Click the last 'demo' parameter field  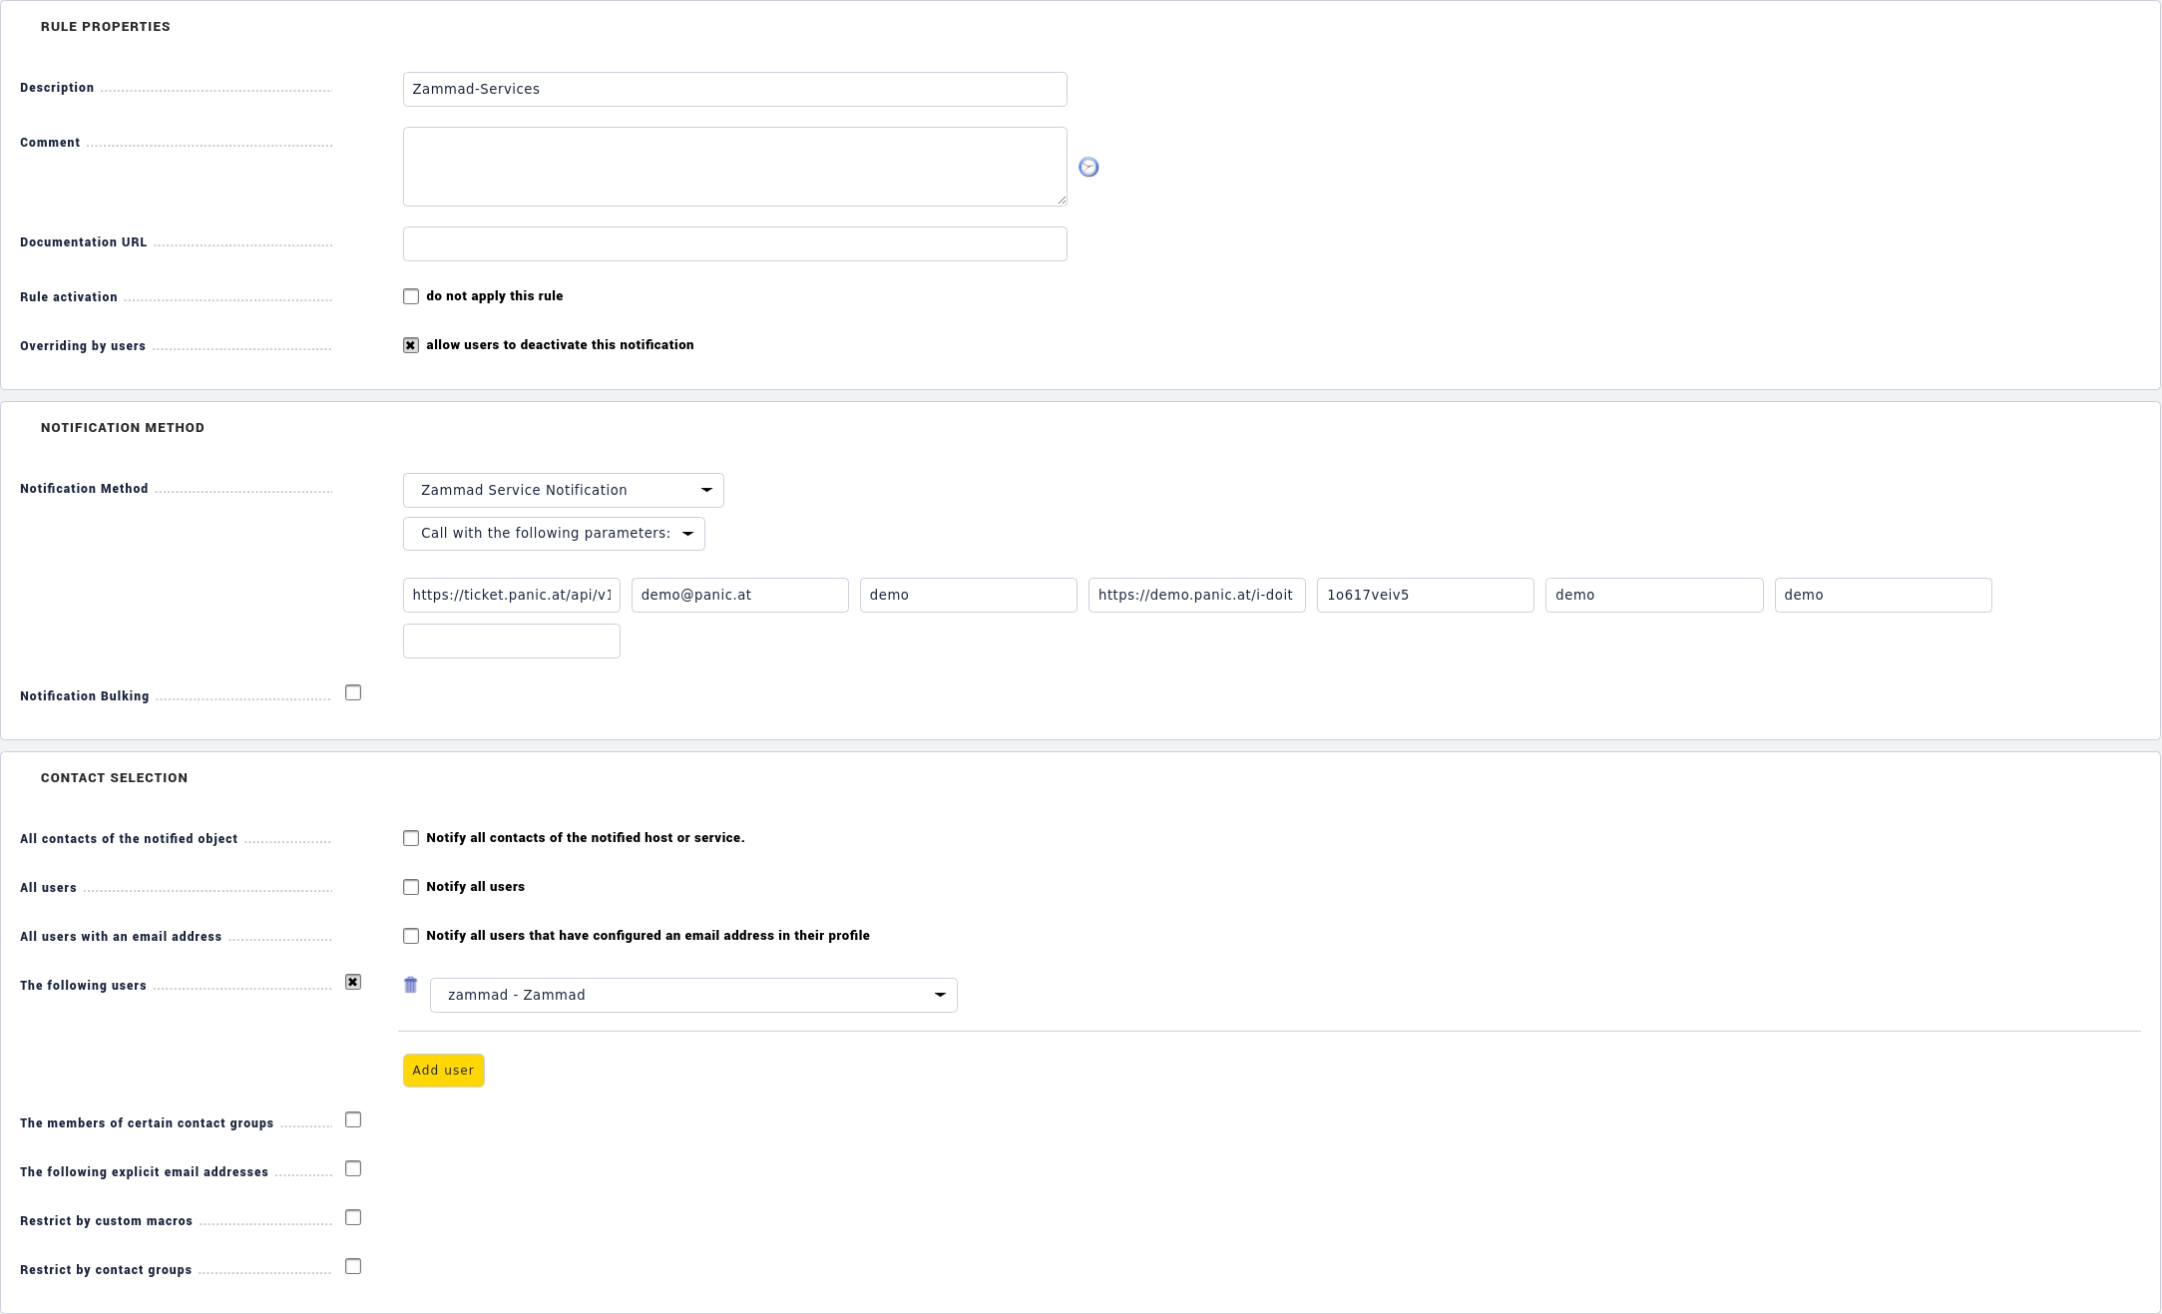(1884, 595)
